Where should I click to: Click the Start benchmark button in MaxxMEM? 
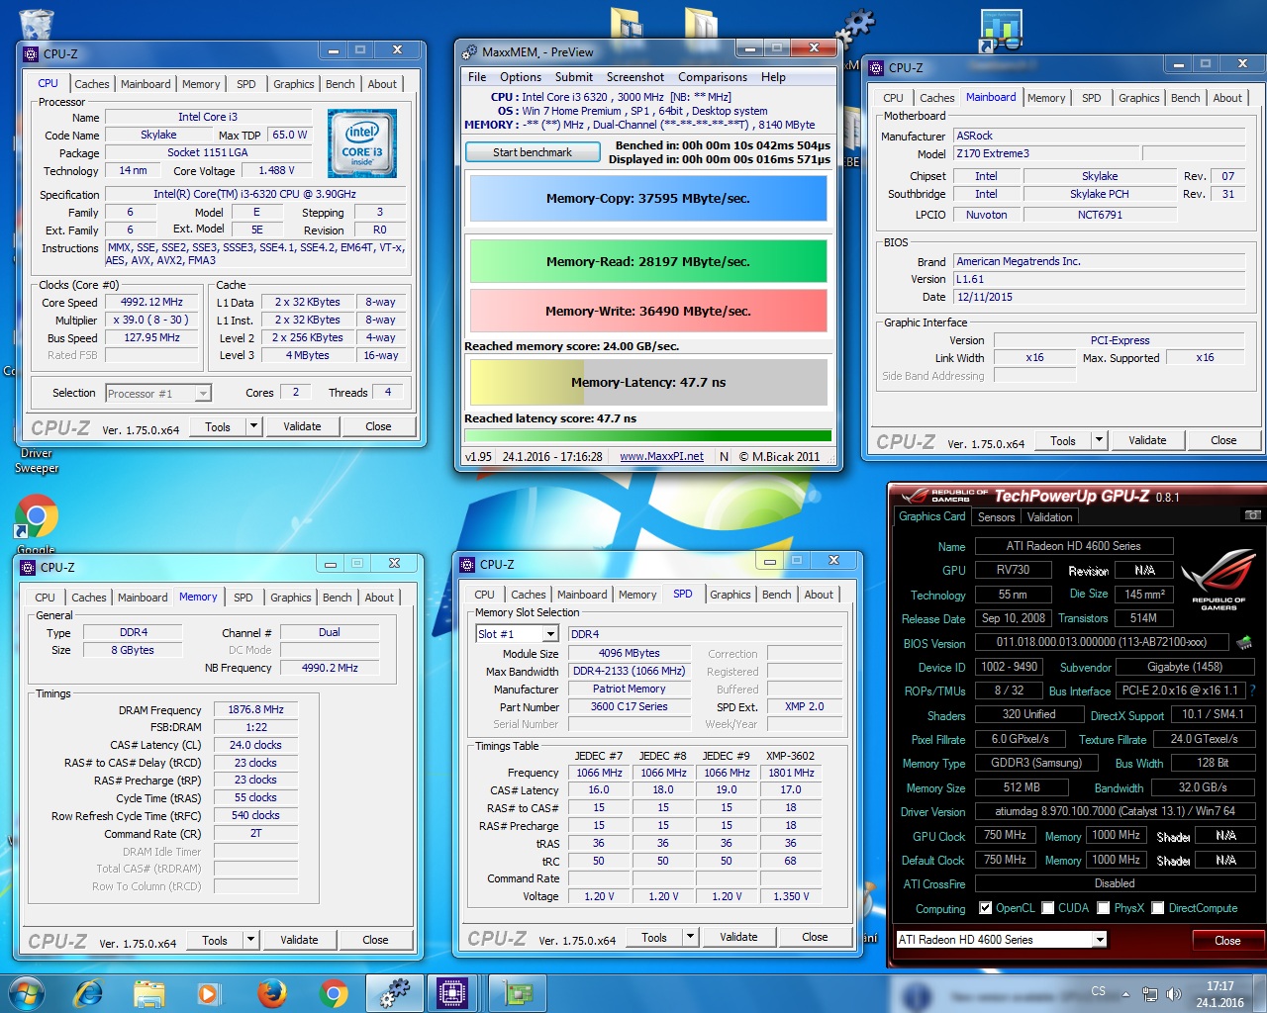point(533,152)
